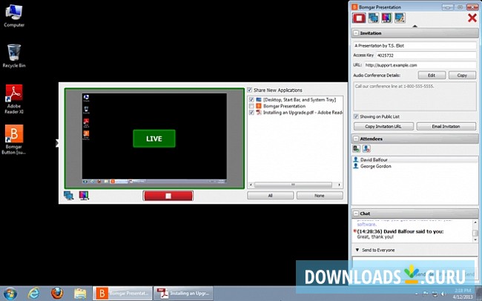Toggle Share New Applications checkbox
The image size is (482, 301).
pos(250,90)
